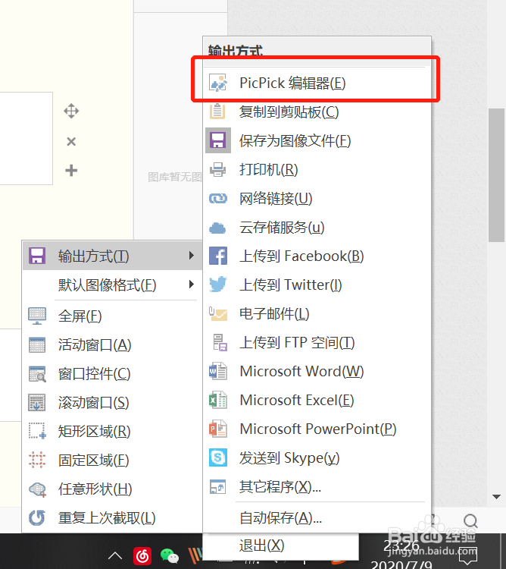
Task: Start 固定区域 capture
Action: coord(112,461)
